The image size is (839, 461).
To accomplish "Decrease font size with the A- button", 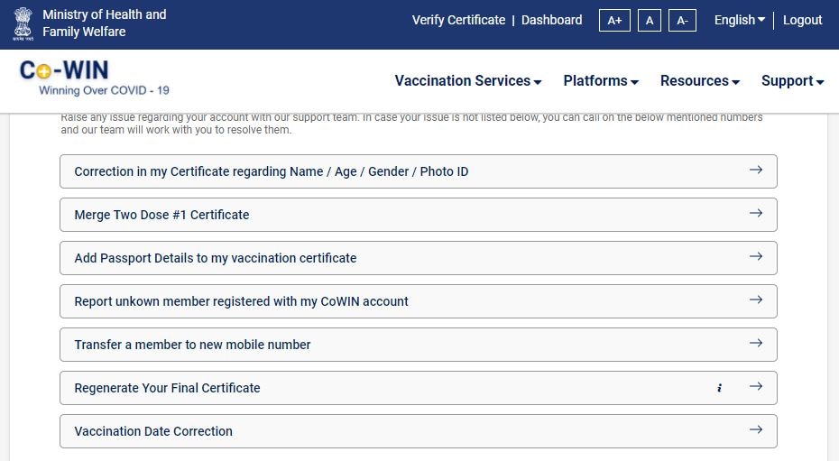I will pos(682,21).
